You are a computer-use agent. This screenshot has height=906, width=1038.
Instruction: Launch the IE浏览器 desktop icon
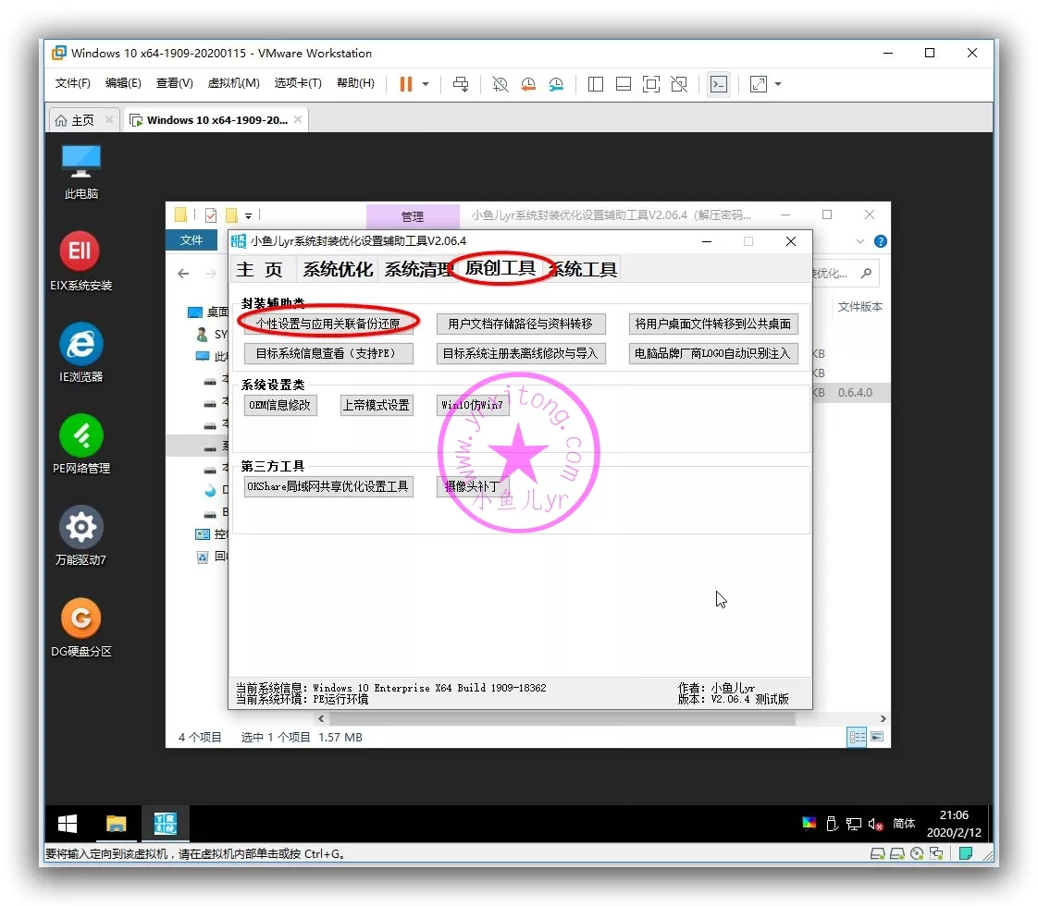(80, 344)
